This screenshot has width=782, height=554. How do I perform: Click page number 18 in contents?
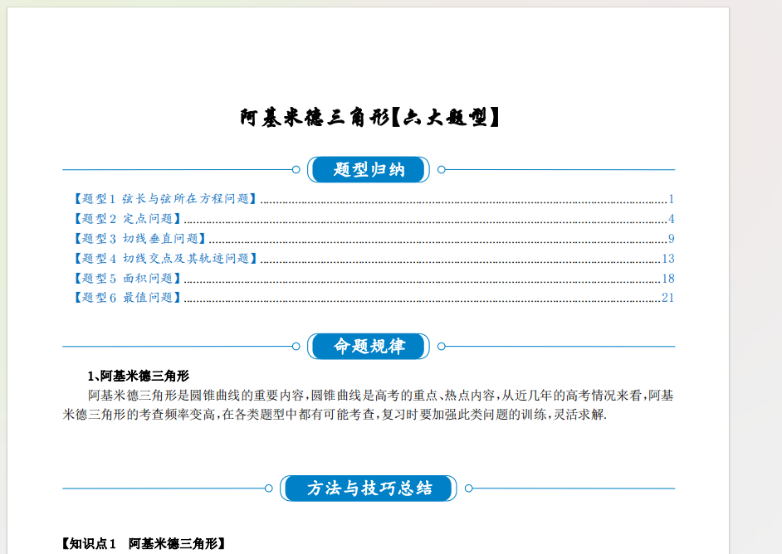pyautogui.click(x=667, y=279)
